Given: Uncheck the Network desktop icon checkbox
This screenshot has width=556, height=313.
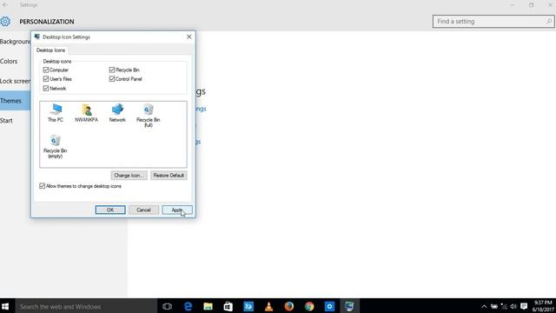Looking at the screenshot, I should click(46, 89).
